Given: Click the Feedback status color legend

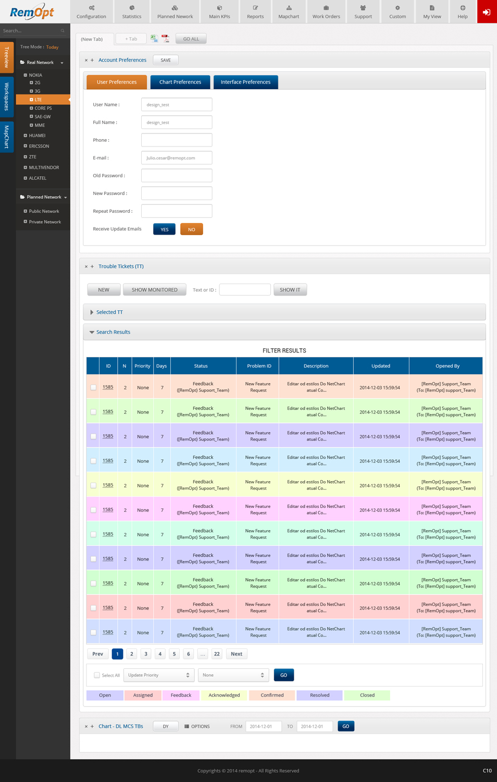Looking at the screenshot, I should (x=181, y=695).
